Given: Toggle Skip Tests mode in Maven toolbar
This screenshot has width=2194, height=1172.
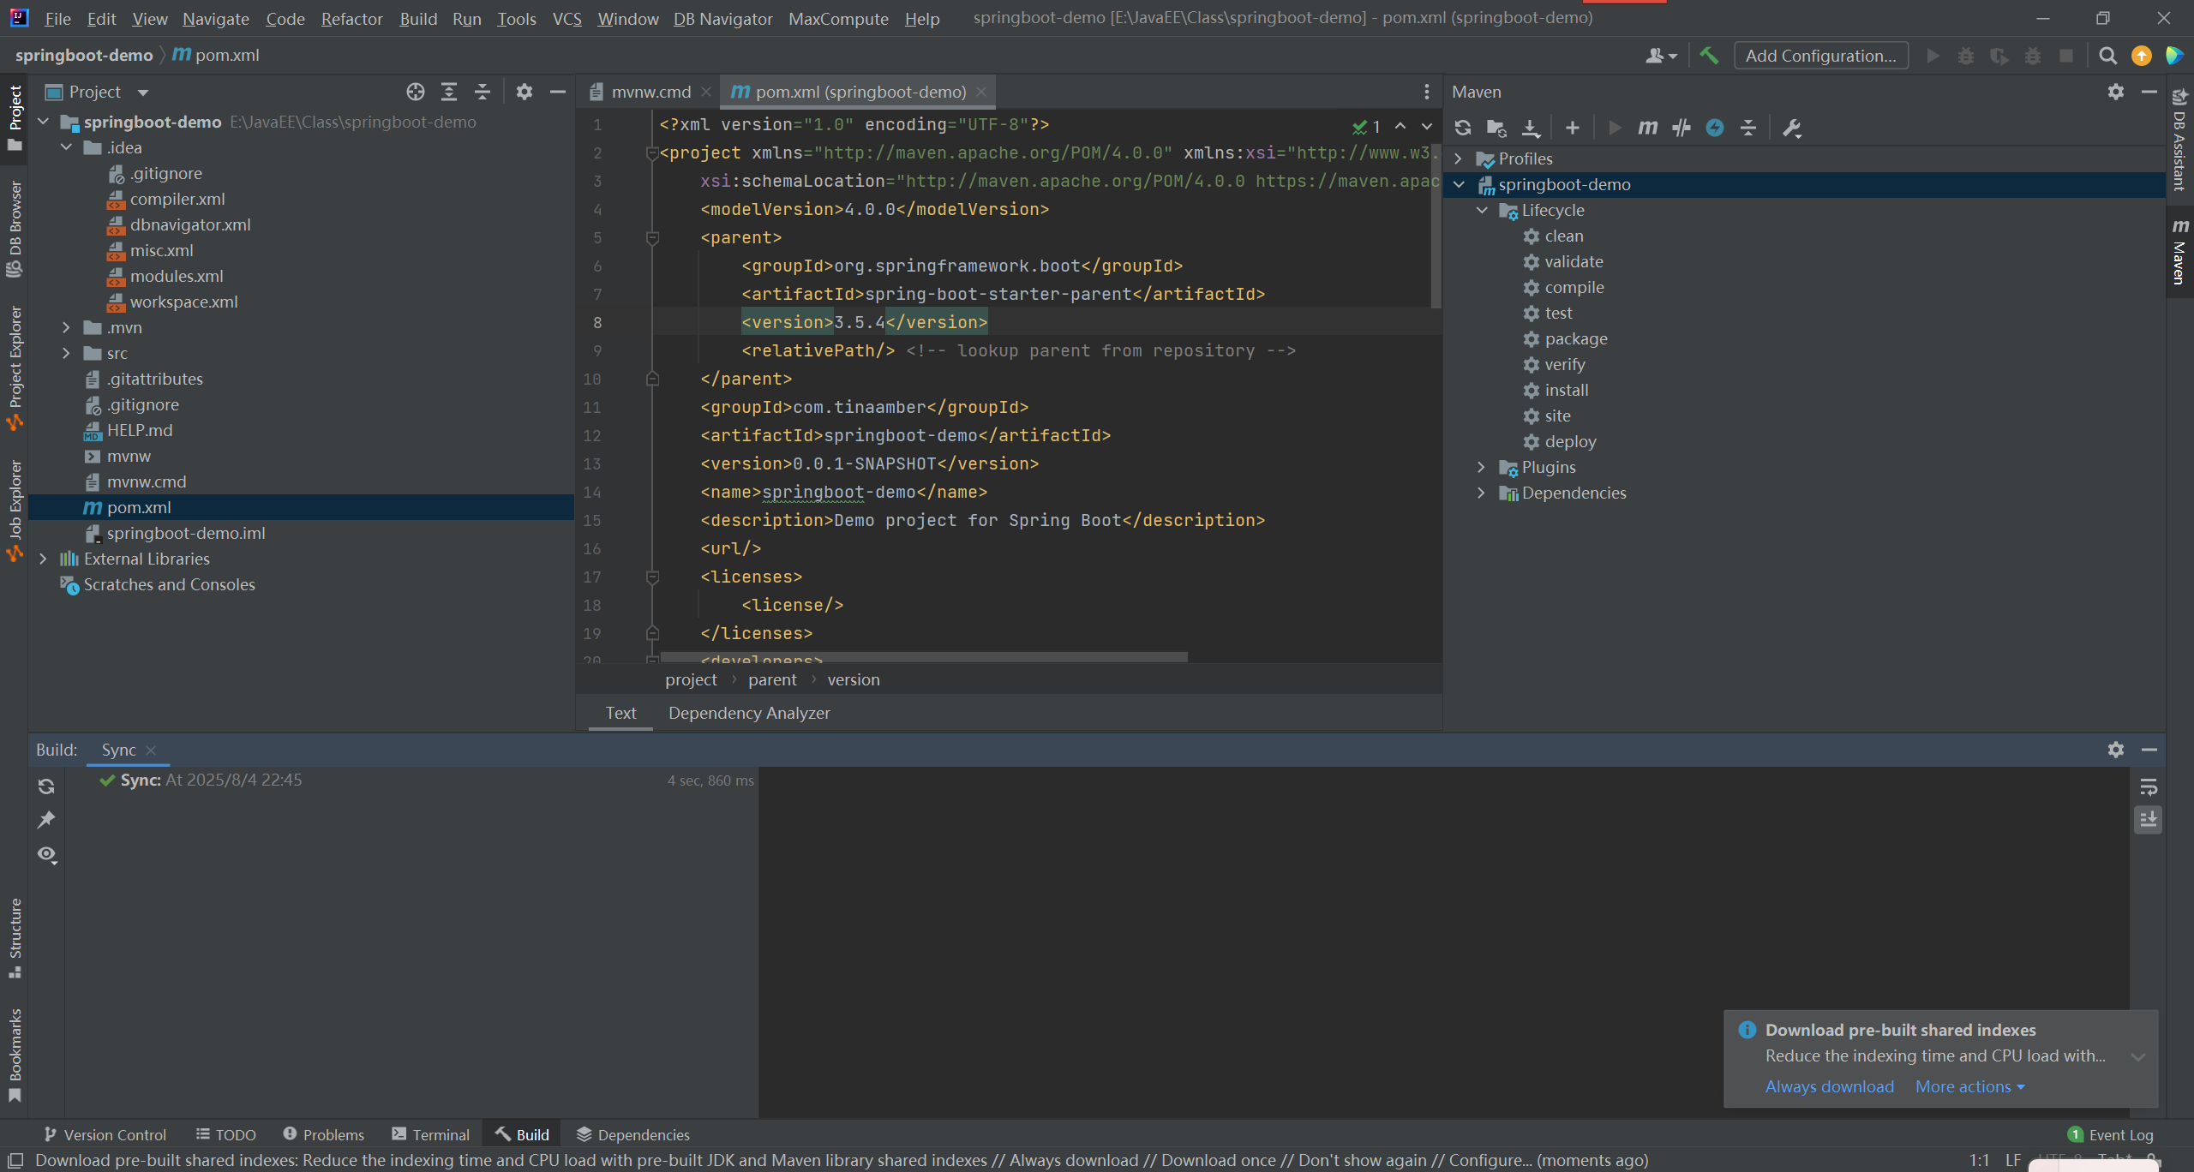Looking at the screenshot, I should [1681, 128].
